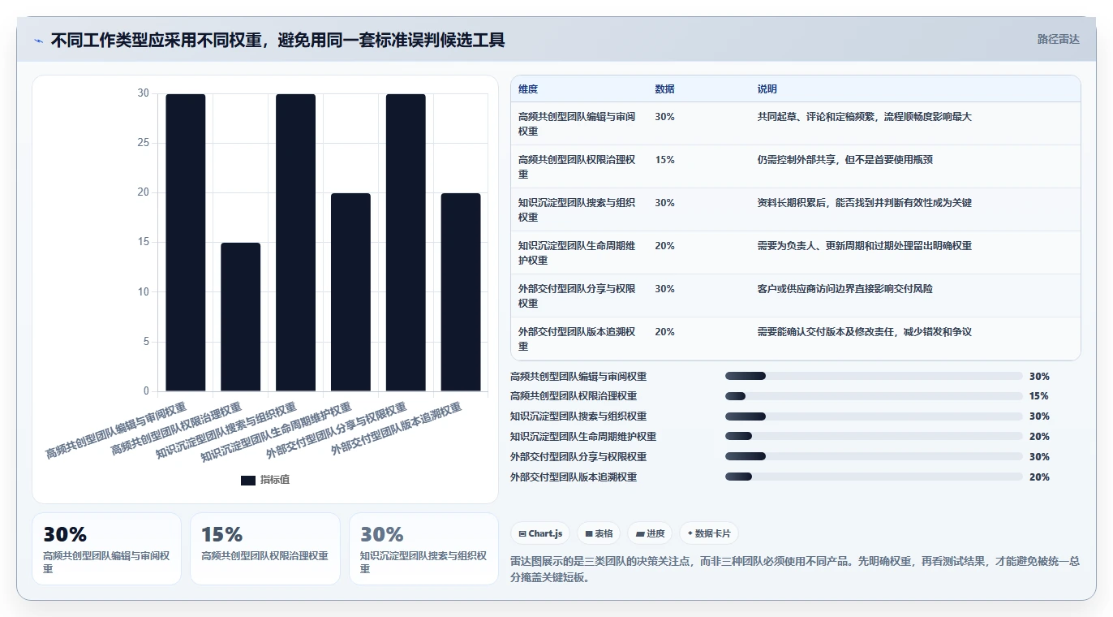
Task: Click progress label 外部交付型团队版本追溯权重
Action: click(574, 477)
